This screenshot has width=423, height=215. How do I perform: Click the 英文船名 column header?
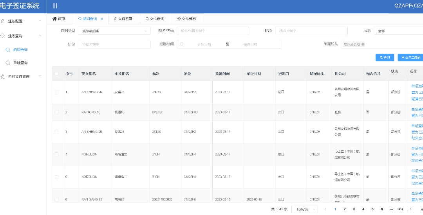89,74
